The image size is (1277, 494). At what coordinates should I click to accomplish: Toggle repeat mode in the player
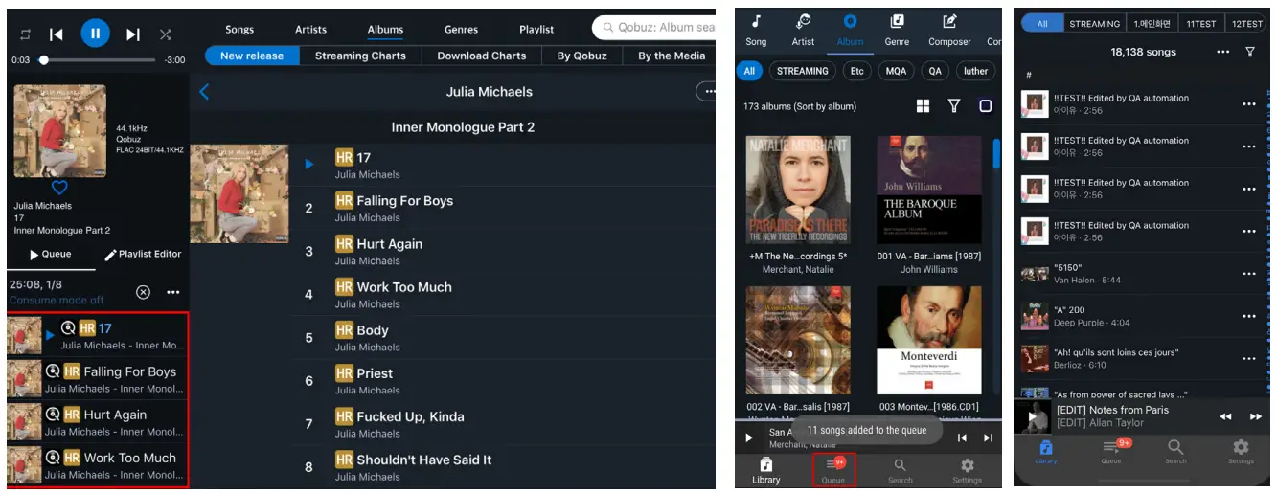(25, 34)
